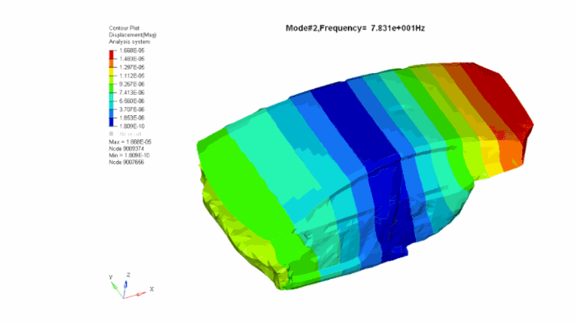Click the 'Displacement(Mag)' legend label
This screenshot has width=577, height=323.
[x=133, y=35]
